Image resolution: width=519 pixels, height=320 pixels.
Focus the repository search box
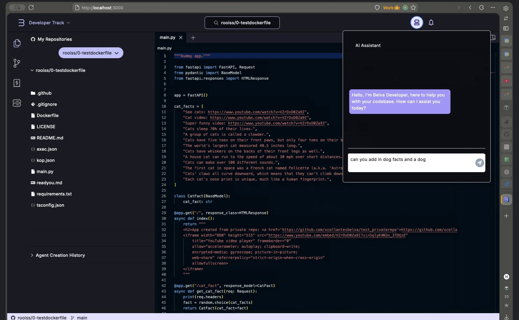(x=242, y=23)
